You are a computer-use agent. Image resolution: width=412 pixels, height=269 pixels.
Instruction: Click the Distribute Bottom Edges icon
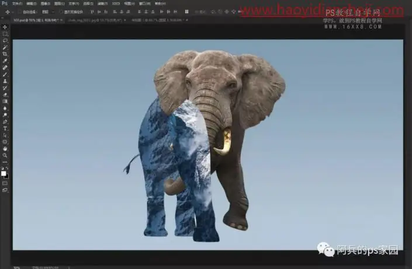click(153, 12)
